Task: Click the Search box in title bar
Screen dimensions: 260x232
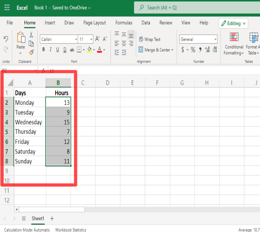Action: tap(197, 8)
